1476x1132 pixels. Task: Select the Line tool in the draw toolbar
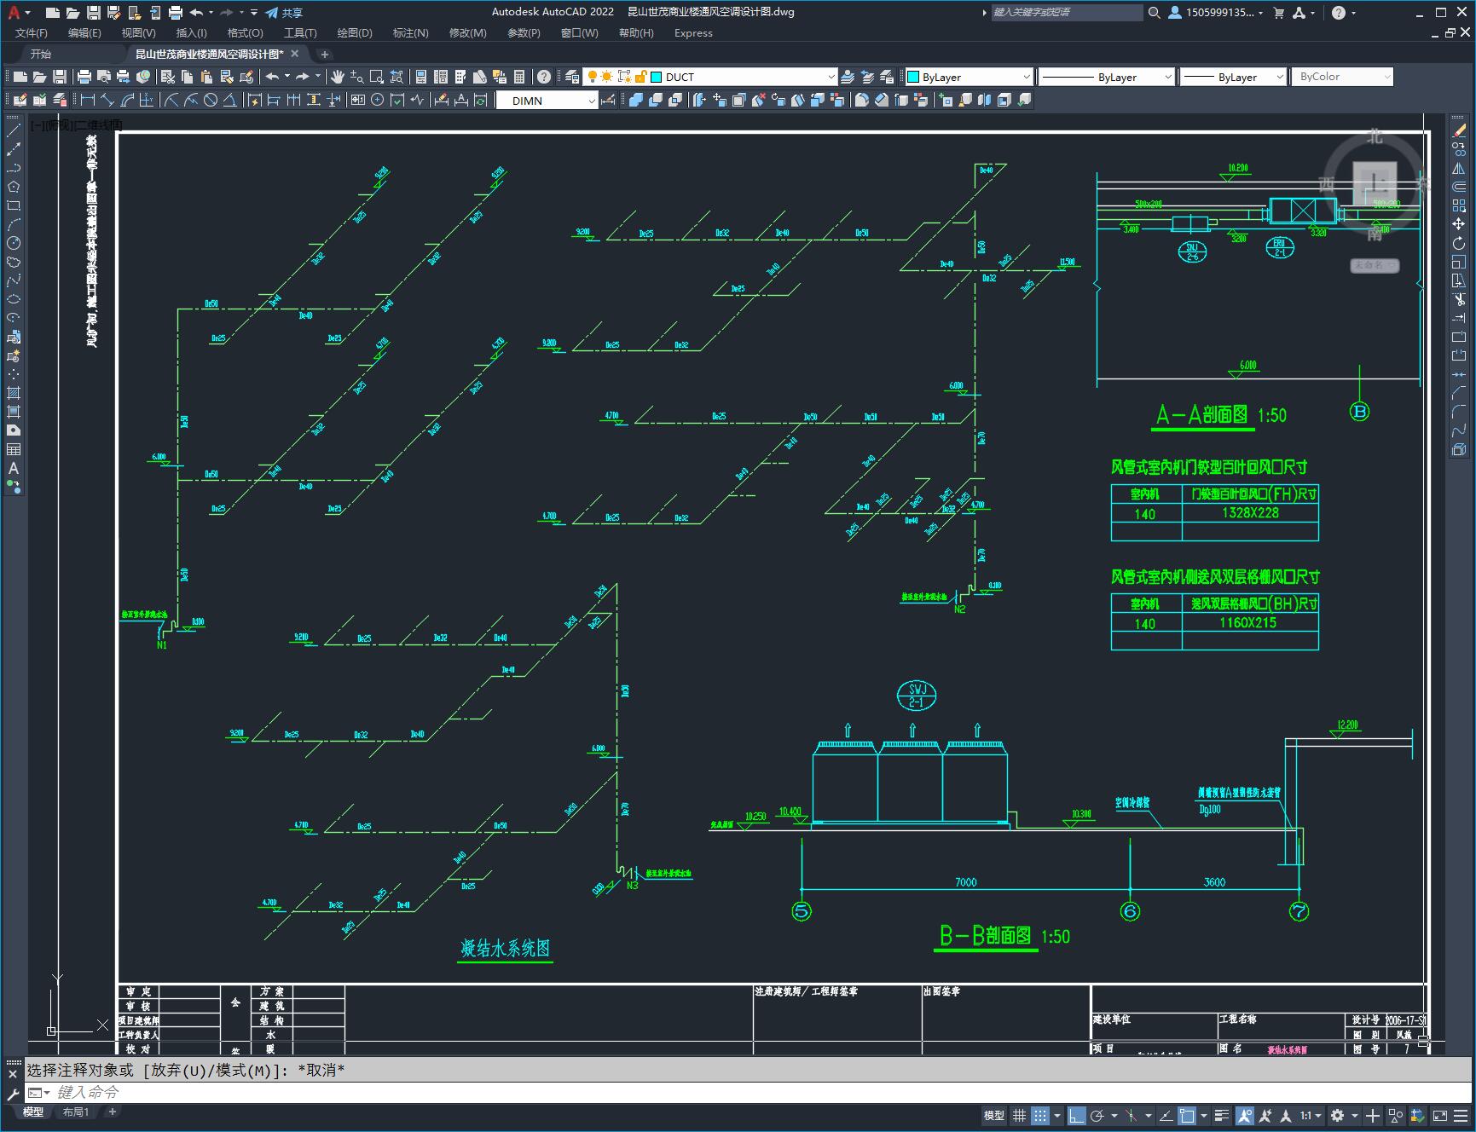point(14,130)
